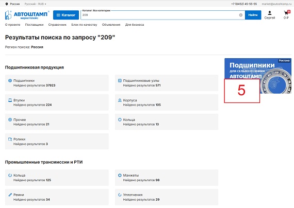
Task: Open the Поставщики menu item
Action: point(35,25)
